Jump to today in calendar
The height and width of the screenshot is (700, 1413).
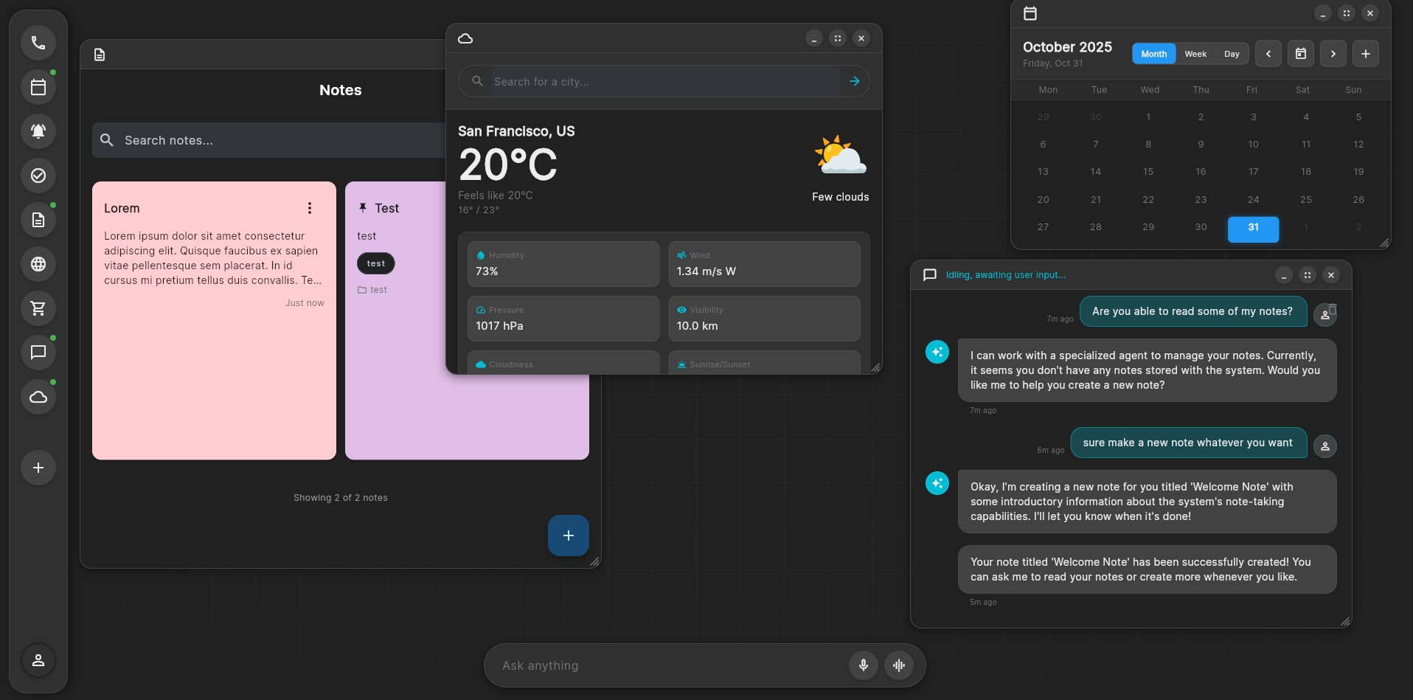1301,54
